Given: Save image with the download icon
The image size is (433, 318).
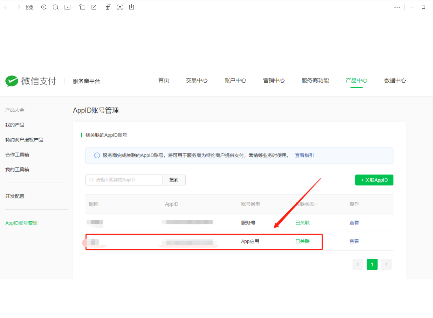Looking at the screenshot, I should point(132,7).
